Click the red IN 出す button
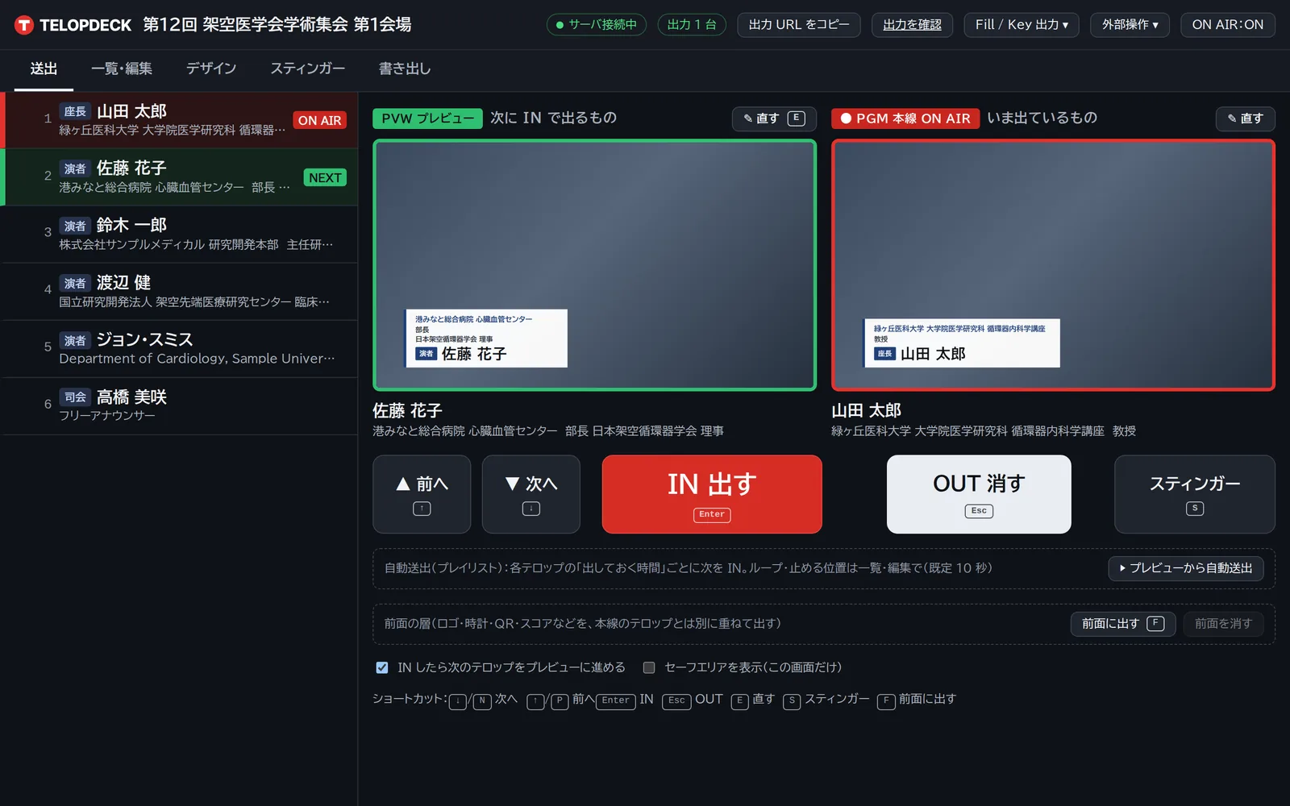The height and width of the screenshot is (806, 1290). tap(712, 494)
